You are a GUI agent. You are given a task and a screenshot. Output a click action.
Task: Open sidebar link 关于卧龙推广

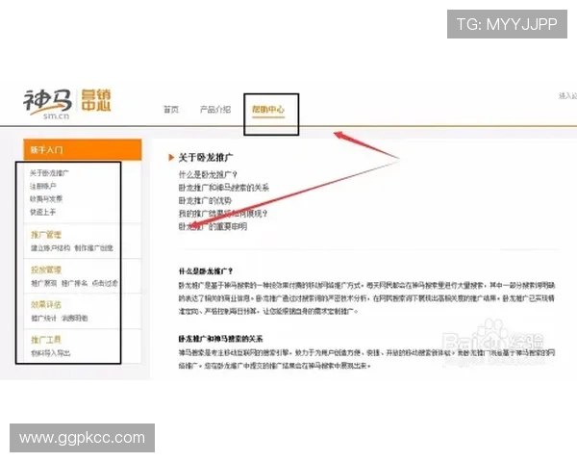(x=49, y=173)
